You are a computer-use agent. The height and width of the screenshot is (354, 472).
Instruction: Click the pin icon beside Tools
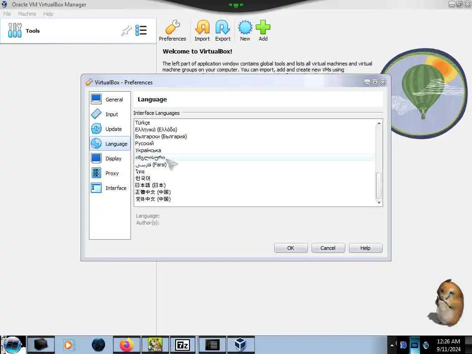tap(126, 31)
